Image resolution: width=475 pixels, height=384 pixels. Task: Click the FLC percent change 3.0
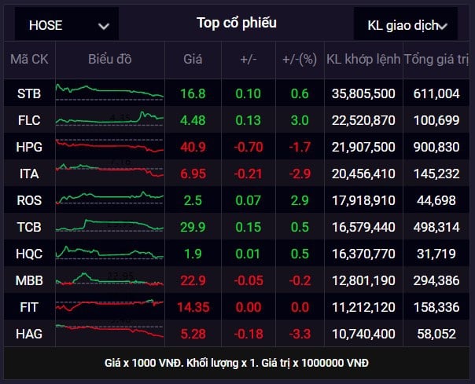[300, 120]
